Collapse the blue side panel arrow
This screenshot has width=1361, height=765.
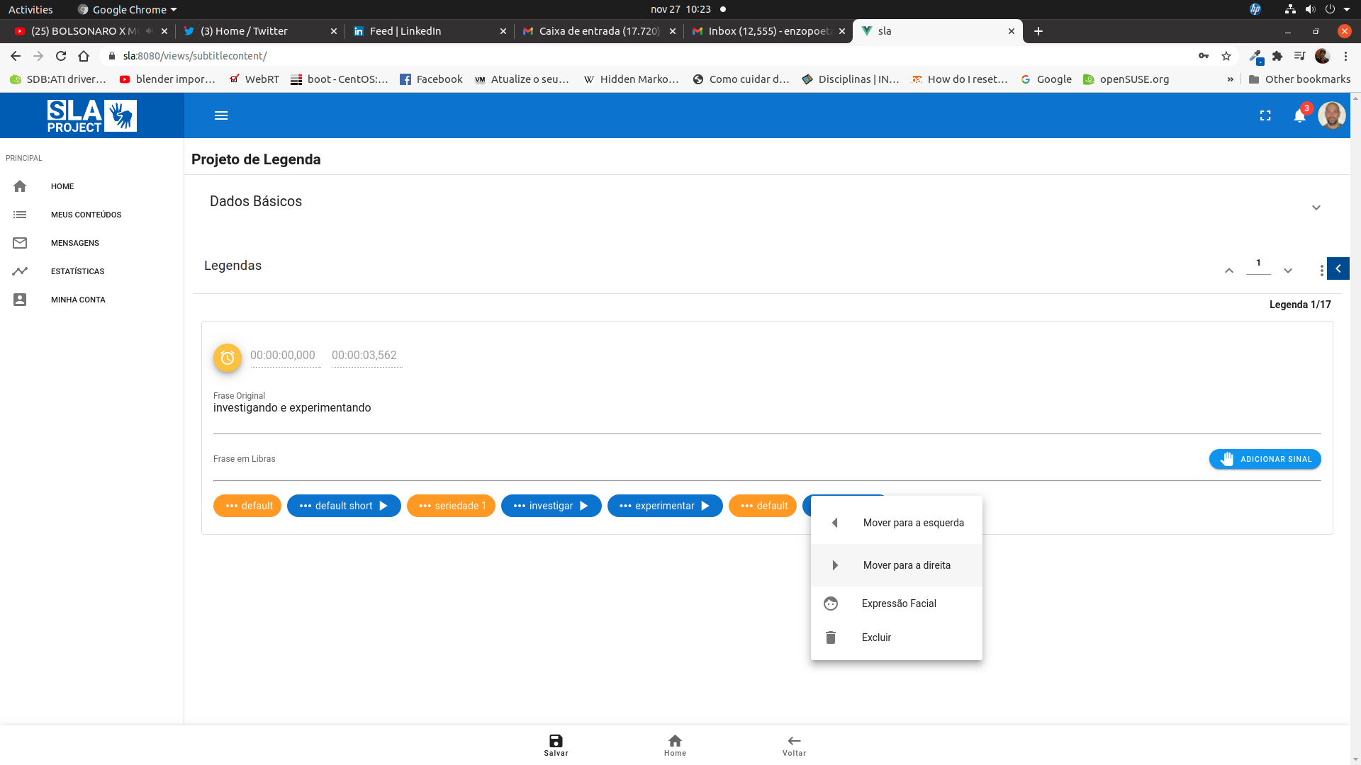pyautogui.click(x=1338, y=268)
